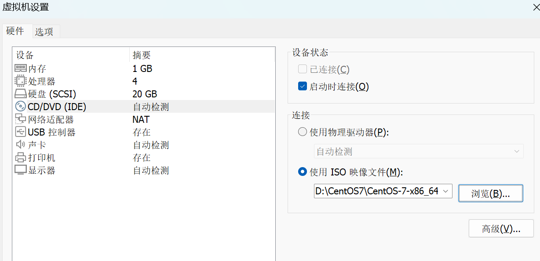
Task: Open the 硬件 (Hardware) tab
Action: pos(15,31)
